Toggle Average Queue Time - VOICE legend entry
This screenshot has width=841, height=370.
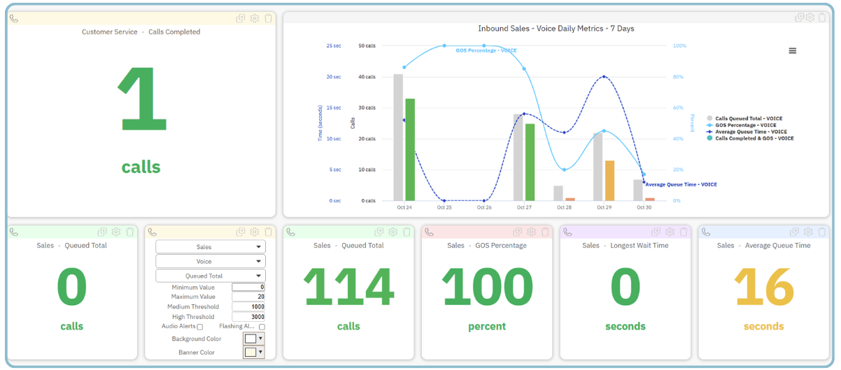point(751,131)
